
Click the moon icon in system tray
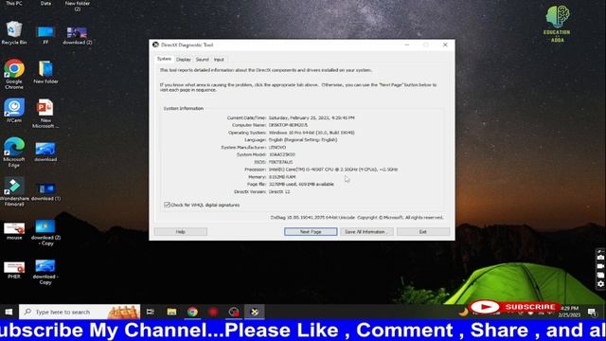[463, 312]
